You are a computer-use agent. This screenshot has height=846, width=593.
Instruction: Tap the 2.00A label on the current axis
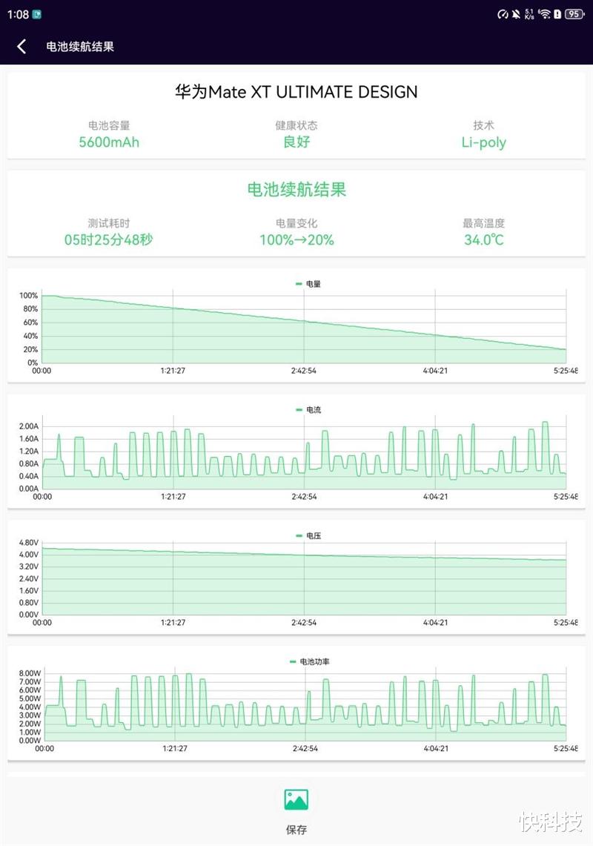pos(29,426)
